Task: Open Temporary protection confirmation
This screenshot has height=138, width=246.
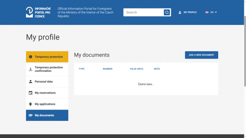Action: tap(47, 69)
